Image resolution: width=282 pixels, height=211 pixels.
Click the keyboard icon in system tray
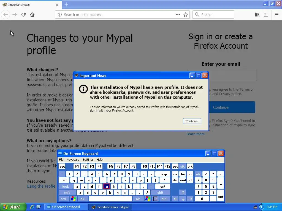[255, 207]
